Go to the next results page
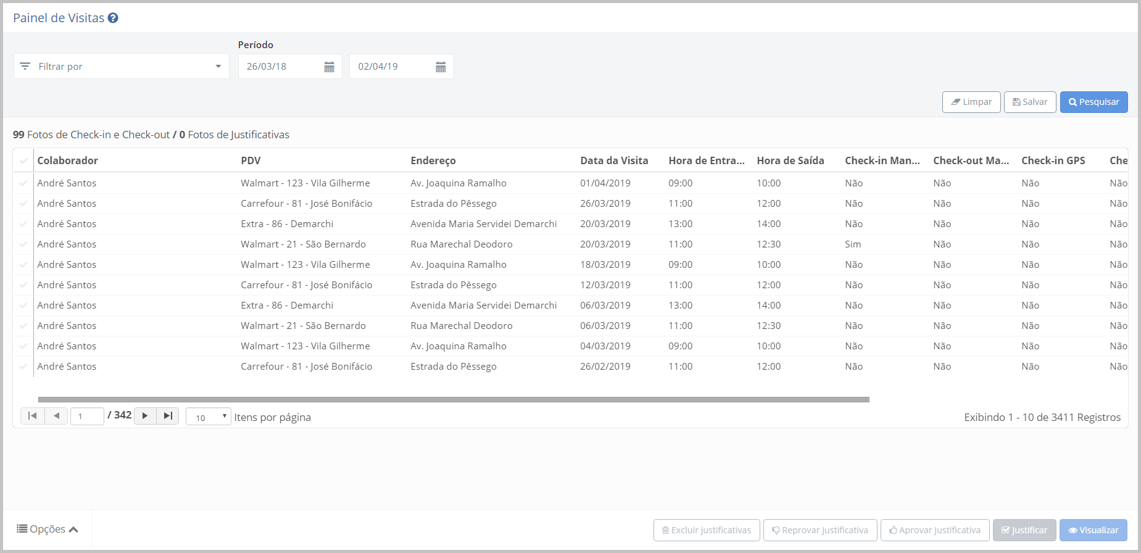The image size is (1141, 553). coord(145,416)
